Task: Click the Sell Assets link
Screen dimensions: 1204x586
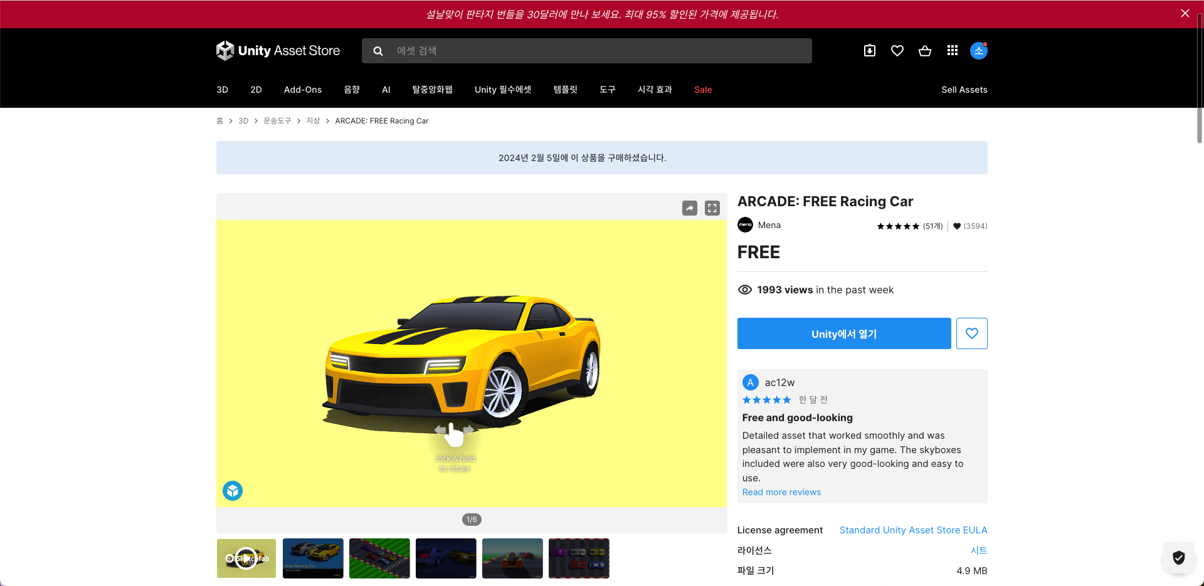Action: click(964, 90)
